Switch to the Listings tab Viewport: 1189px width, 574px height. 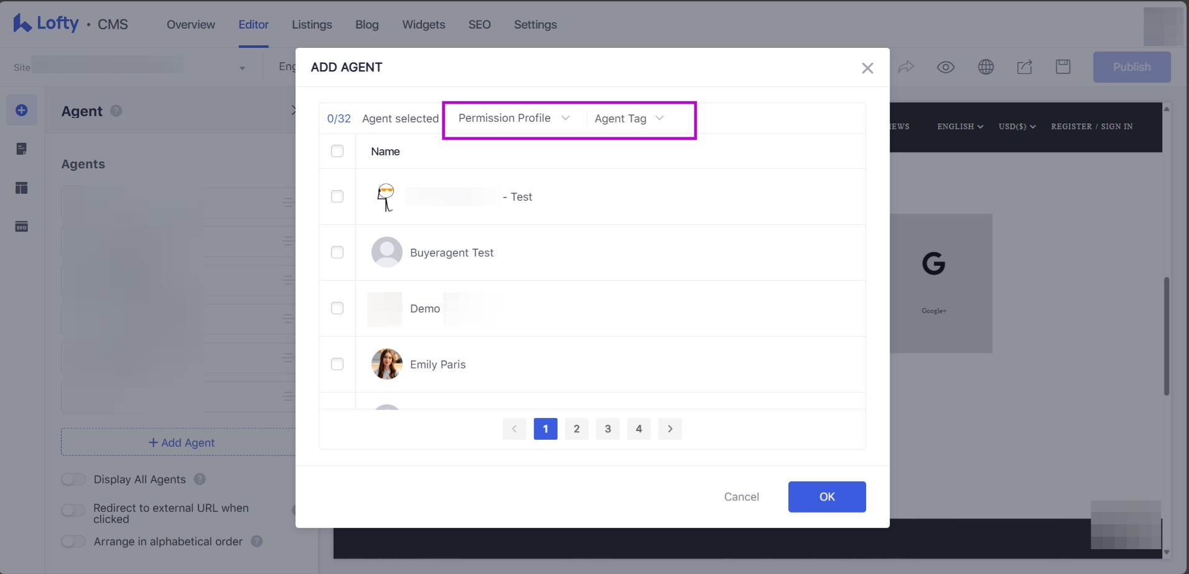(312, 25)
